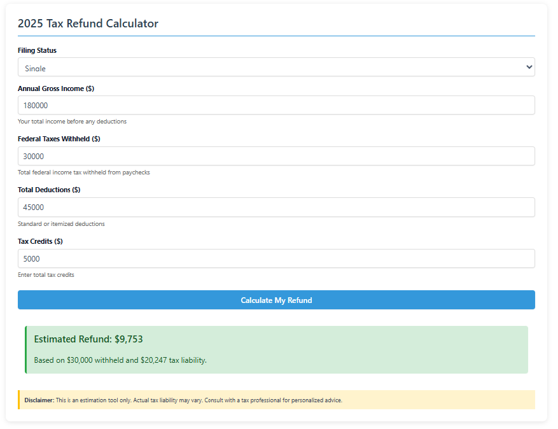Focus the Tax Credits input showing 5000

coord(276,258)
